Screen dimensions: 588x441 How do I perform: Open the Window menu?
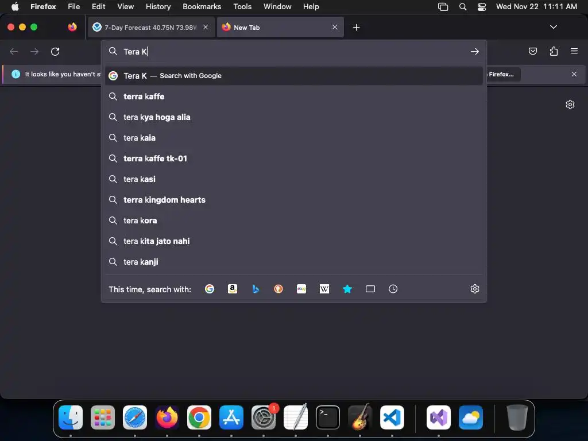tap(277, 6)
